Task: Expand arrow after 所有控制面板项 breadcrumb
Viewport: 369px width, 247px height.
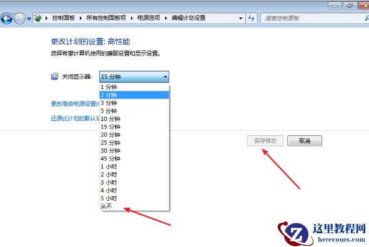Action: [x=132, y=18]
